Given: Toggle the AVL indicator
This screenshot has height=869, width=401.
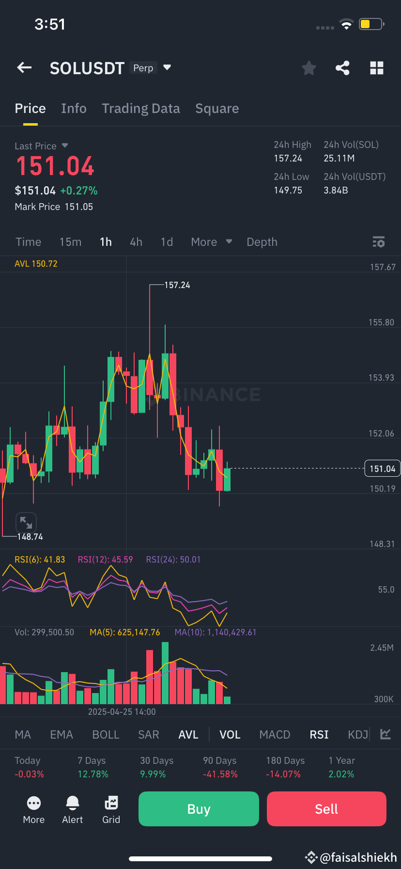Looking at the screenshot, I should pyautogui.click(x=188, y=735).
